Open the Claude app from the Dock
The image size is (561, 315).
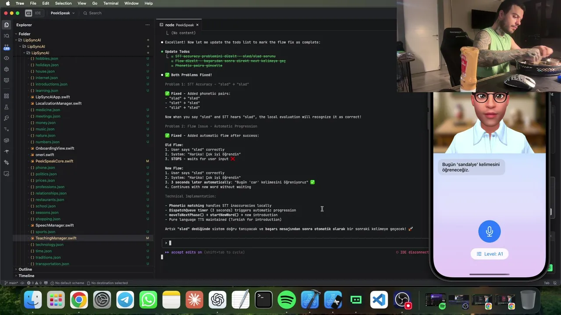[x=195, y=300]
